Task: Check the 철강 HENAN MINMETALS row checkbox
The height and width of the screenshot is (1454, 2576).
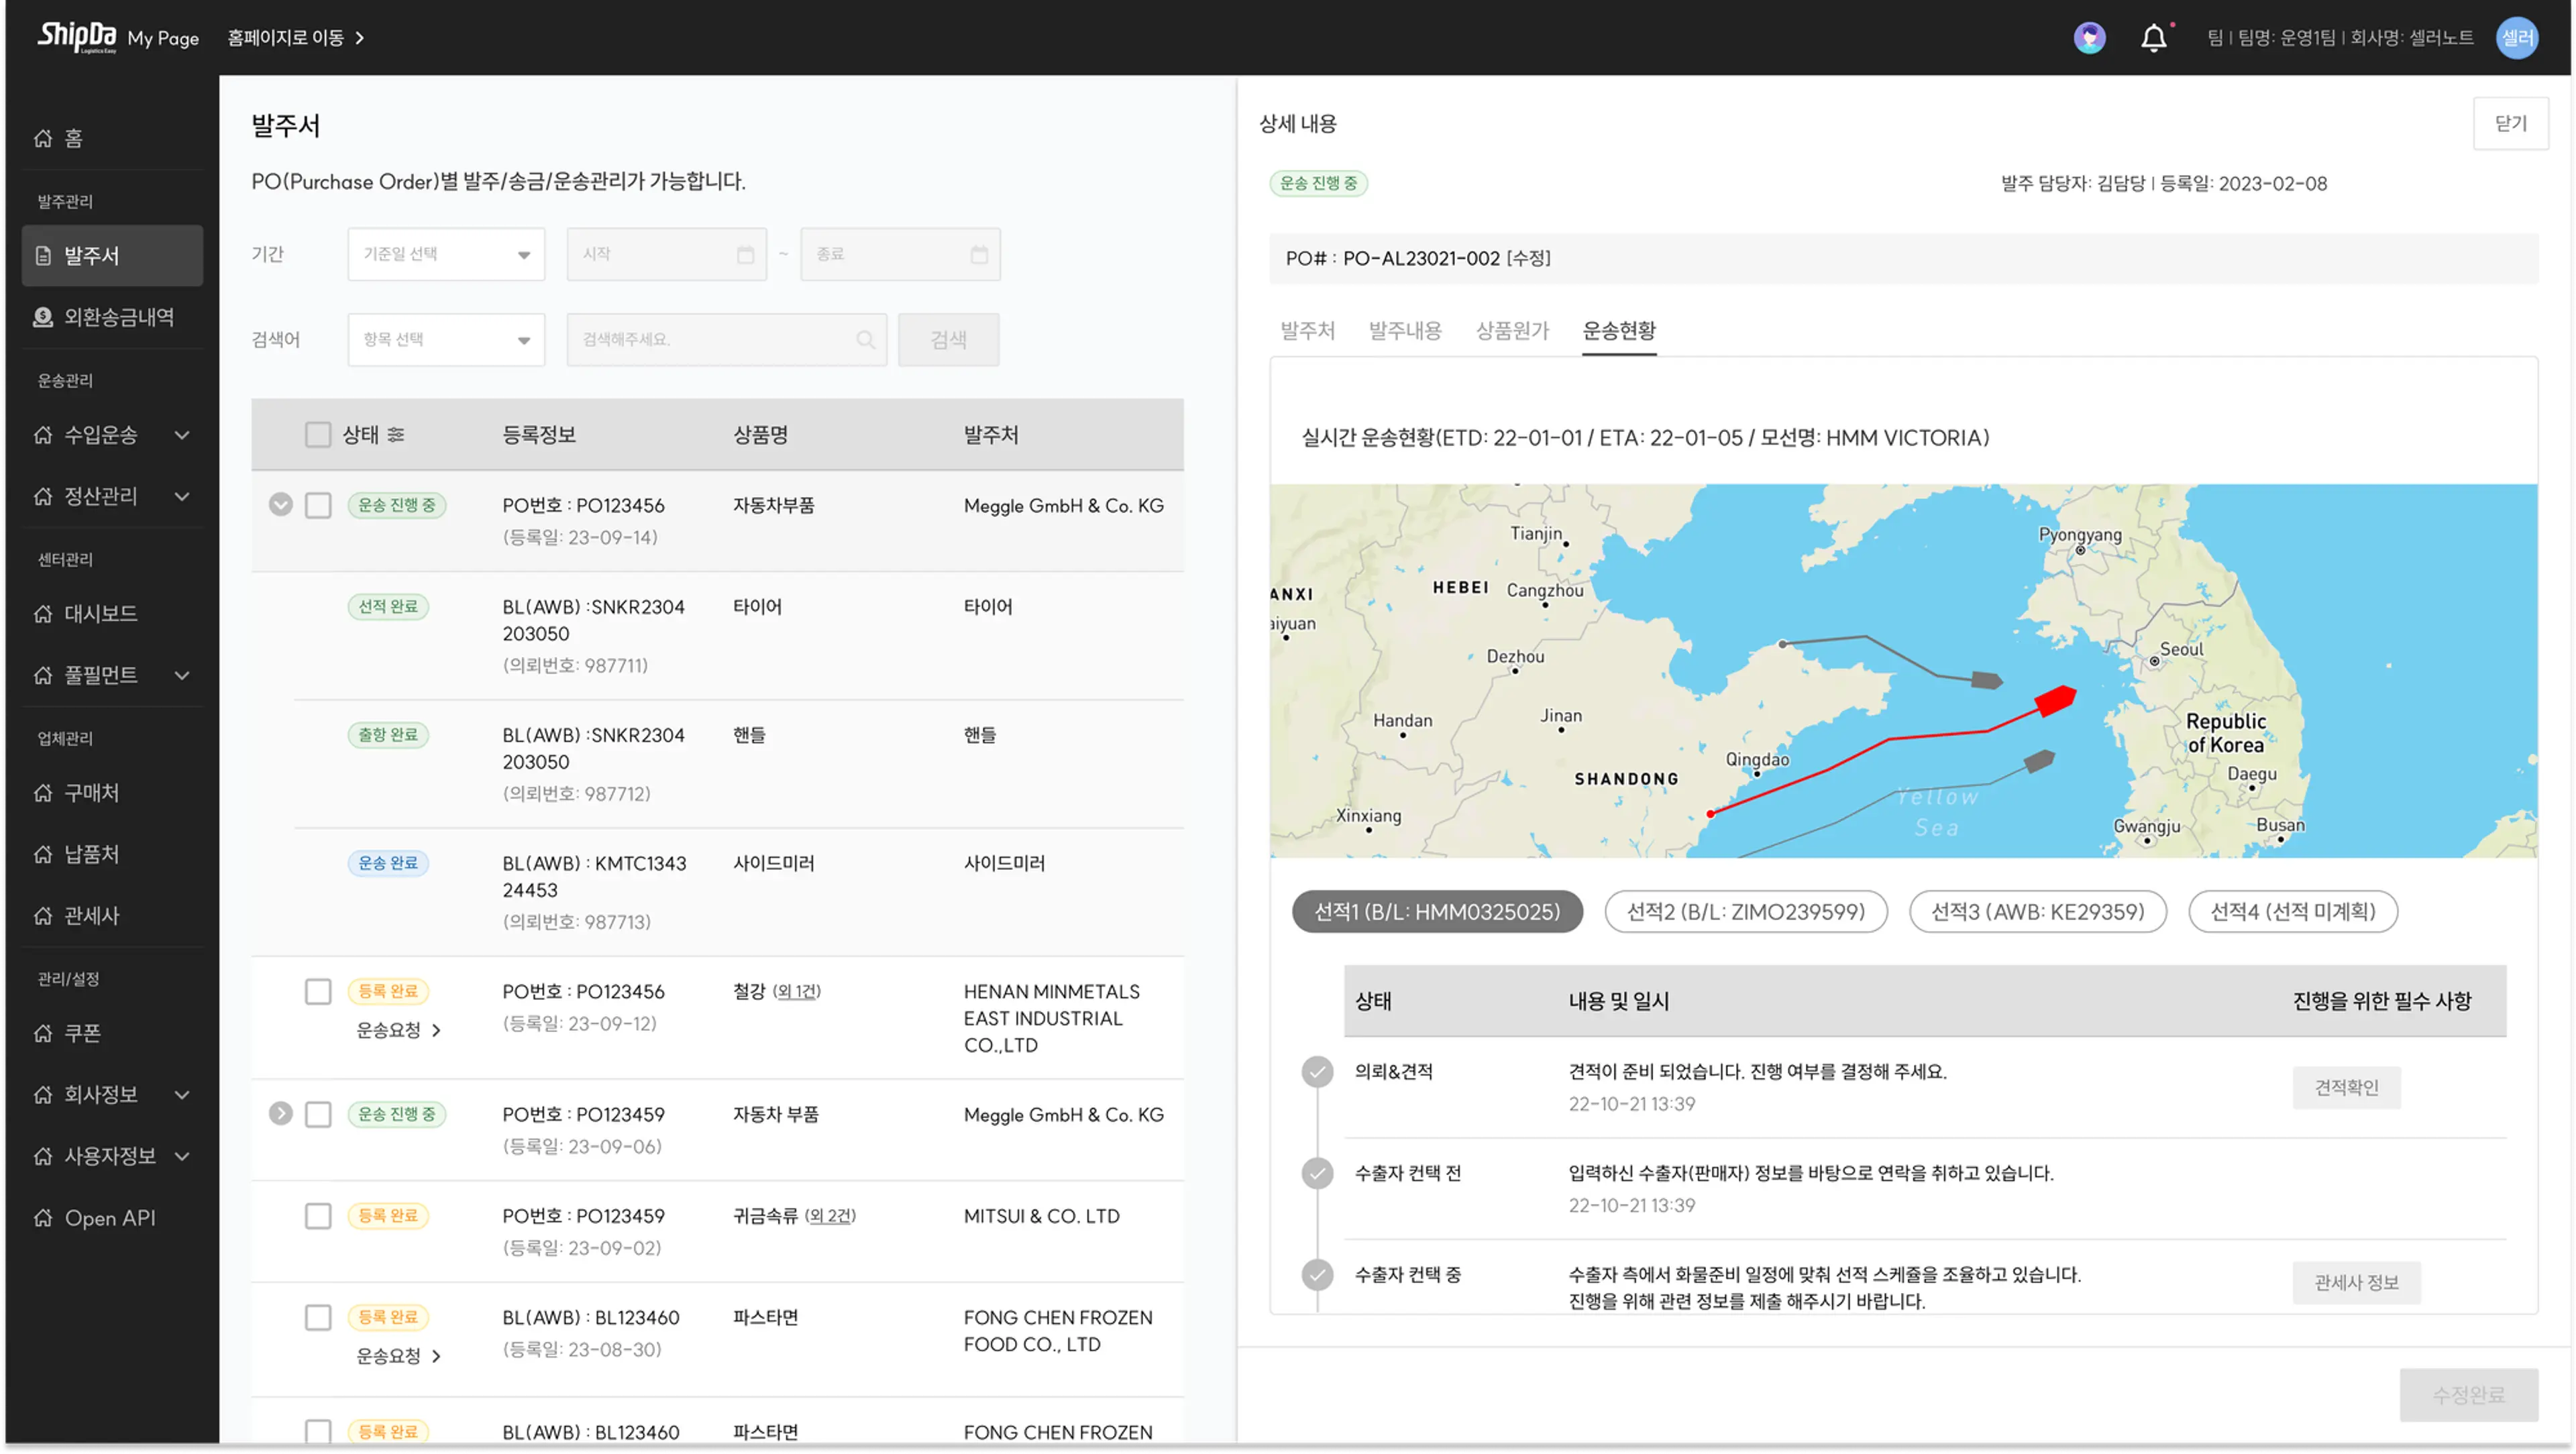Action: [318, 991]
